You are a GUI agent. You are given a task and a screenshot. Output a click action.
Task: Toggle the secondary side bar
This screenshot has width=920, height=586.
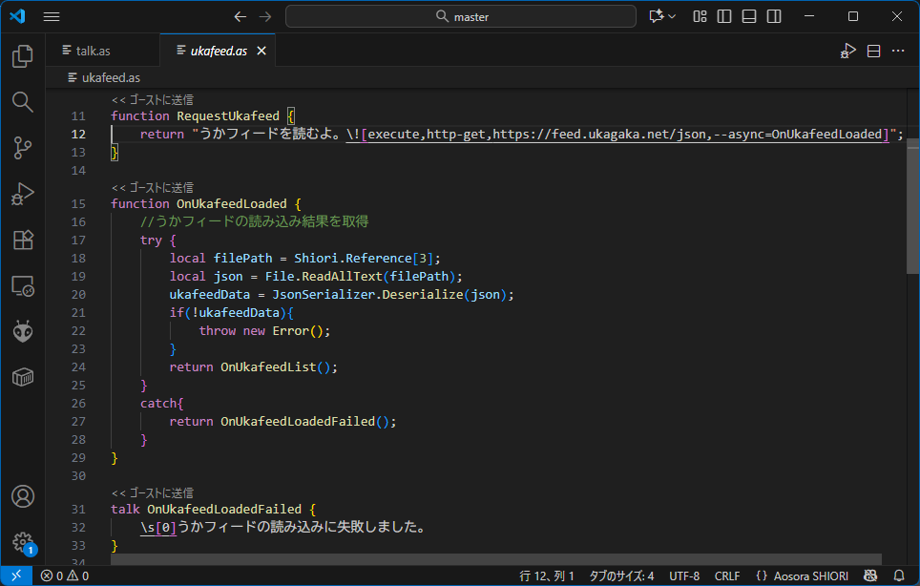pyautogui.click(x=774, y=16)
